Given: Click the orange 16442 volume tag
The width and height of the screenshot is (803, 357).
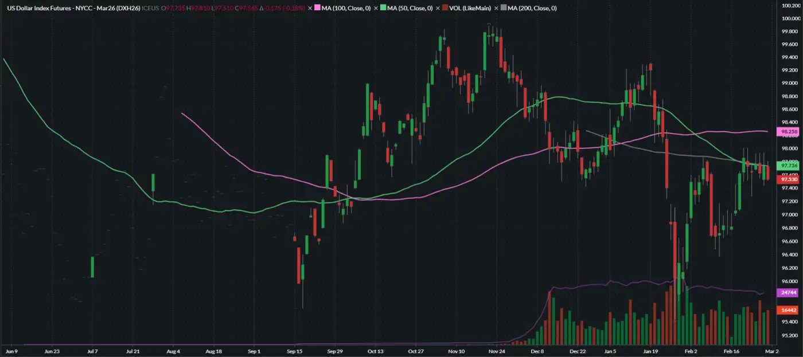Looking at the screenshot, I should coord(786,310).
